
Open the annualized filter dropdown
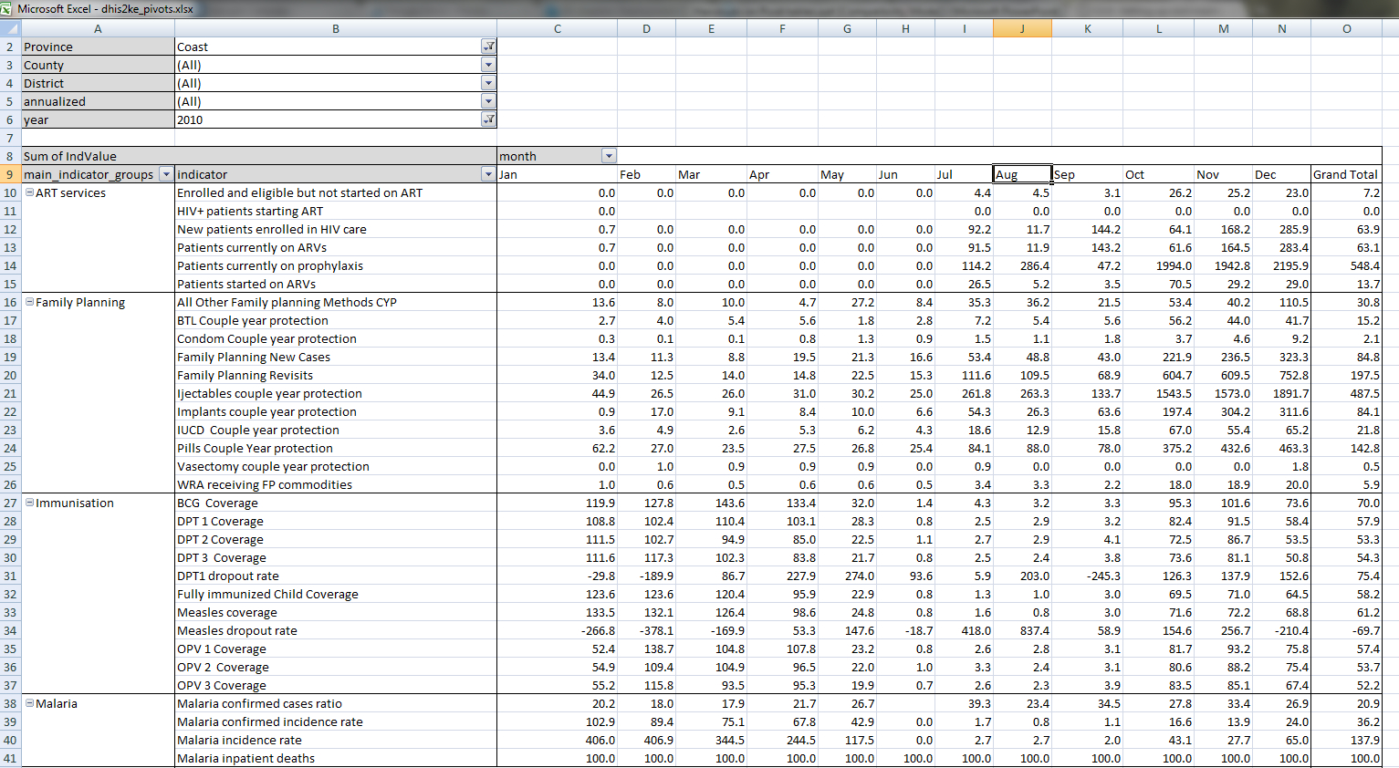pos(488,101)
